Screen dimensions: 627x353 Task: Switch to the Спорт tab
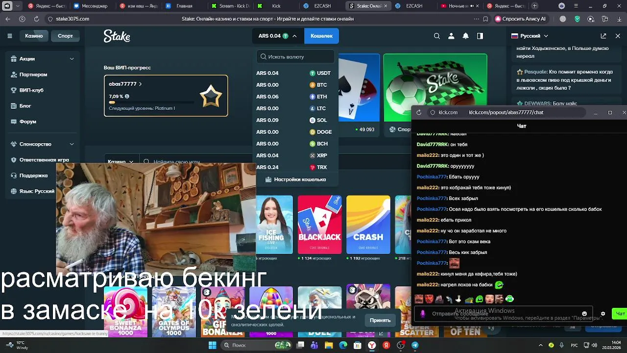coord(65,36)
